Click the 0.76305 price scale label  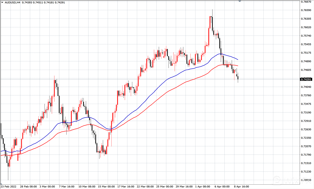[x=306, y=19]
